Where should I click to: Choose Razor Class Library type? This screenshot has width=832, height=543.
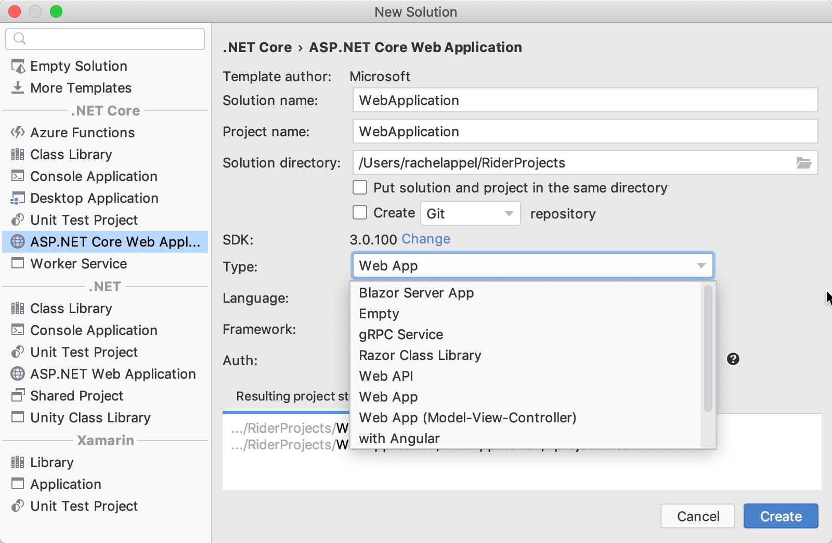[526, 355]
